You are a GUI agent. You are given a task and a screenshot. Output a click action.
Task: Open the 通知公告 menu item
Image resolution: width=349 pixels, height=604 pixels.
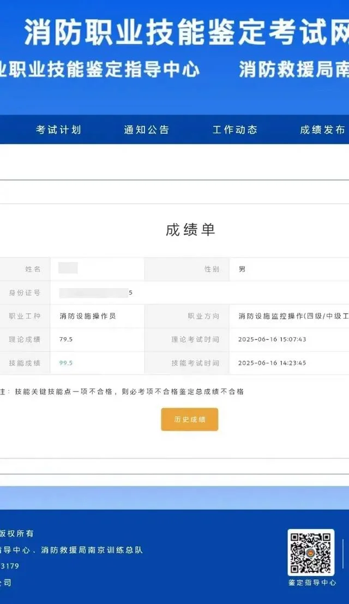pyautogui.click(x=147, y=130)
